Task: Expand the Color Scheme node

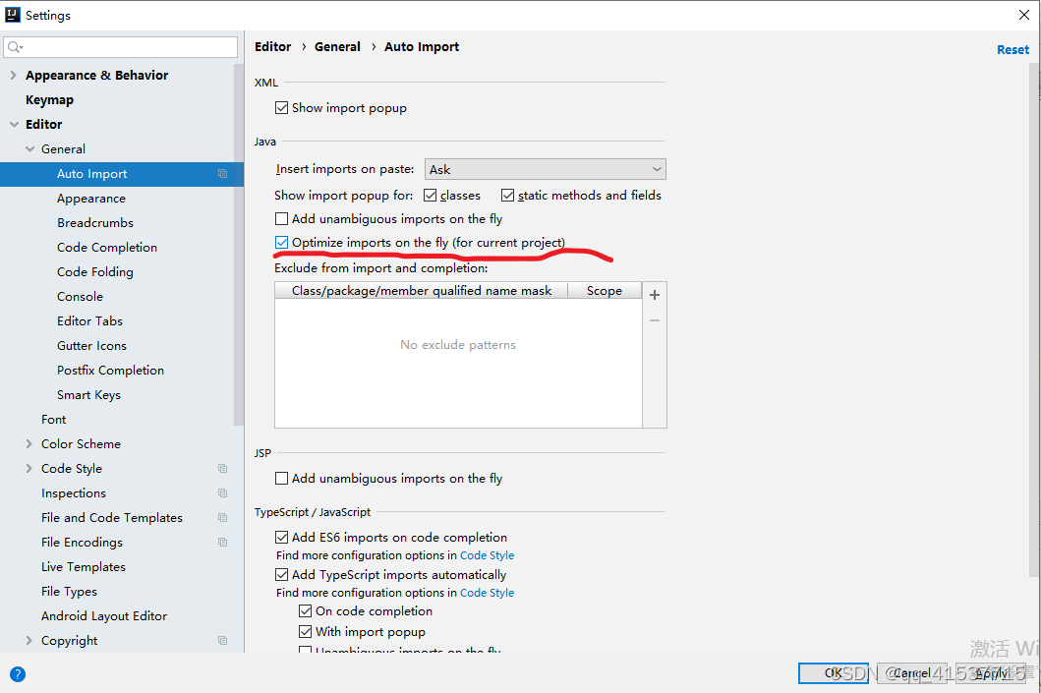Action: point(29,444)
